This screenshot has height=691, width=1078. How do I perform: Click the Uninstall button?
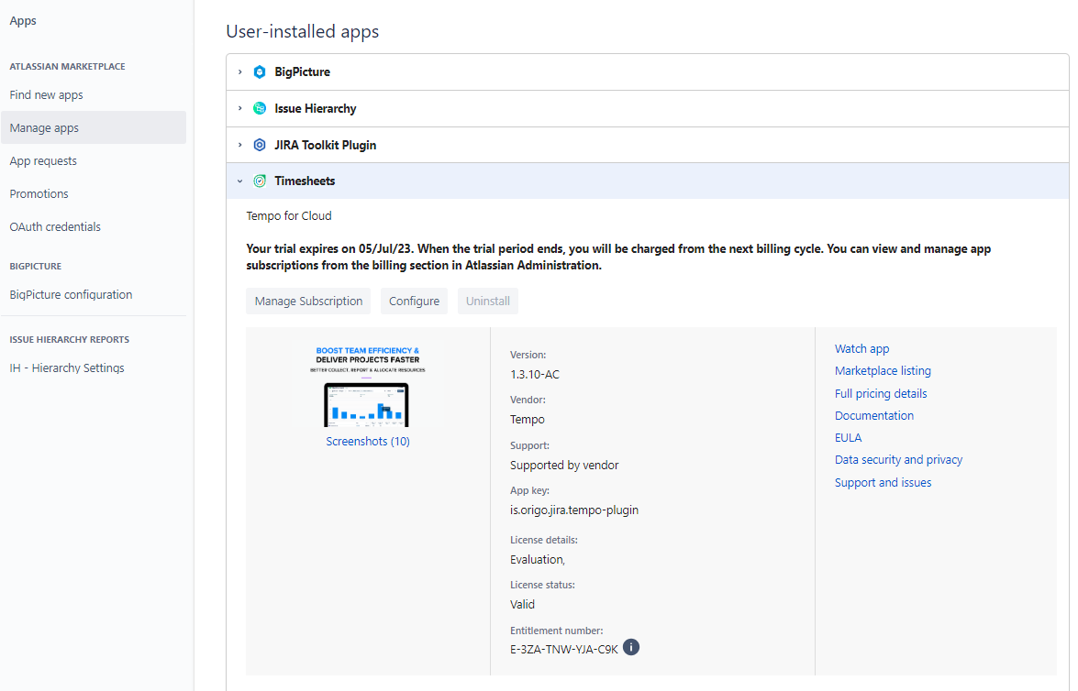pyautogui.click(x=487, y=301)
